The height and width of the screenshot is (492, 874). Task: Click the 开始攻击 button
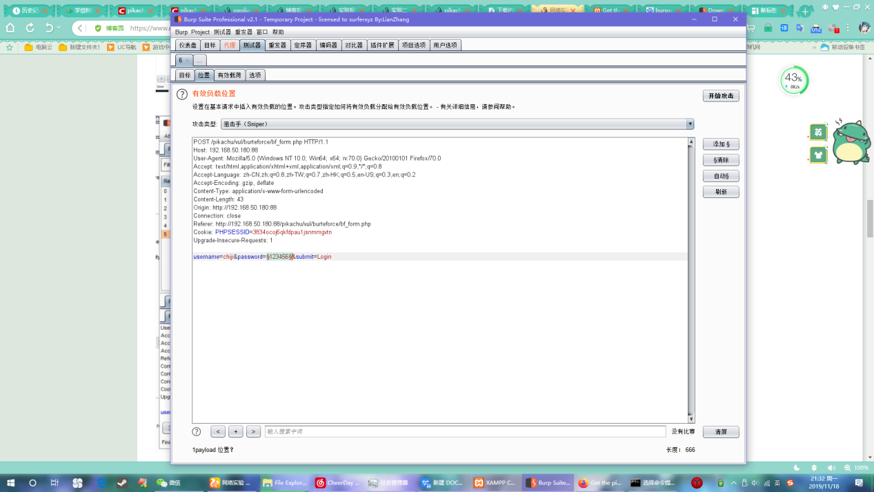[x=721, y=96]
